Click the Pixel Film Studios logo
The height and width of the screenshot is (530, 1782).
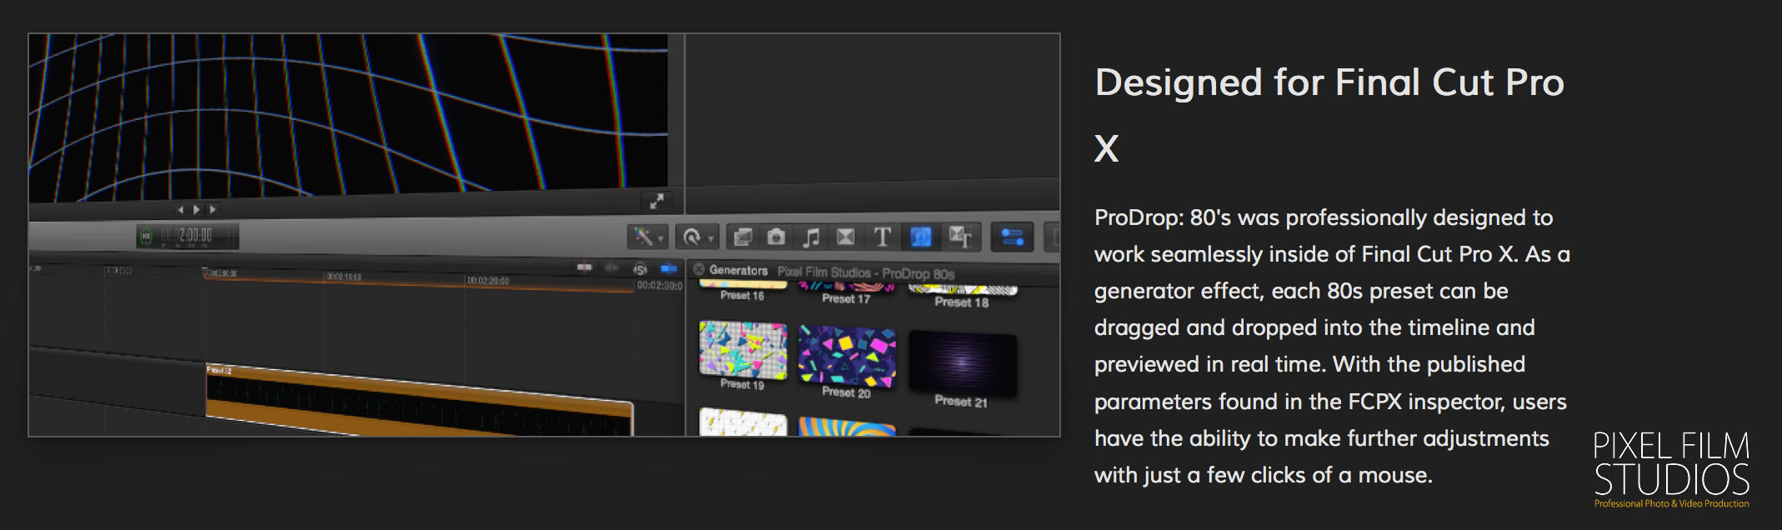(1671, 470)
